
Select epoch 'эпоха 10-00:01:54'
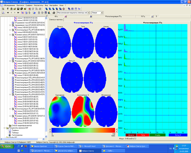pyautogui.click(x=28, y=49)
